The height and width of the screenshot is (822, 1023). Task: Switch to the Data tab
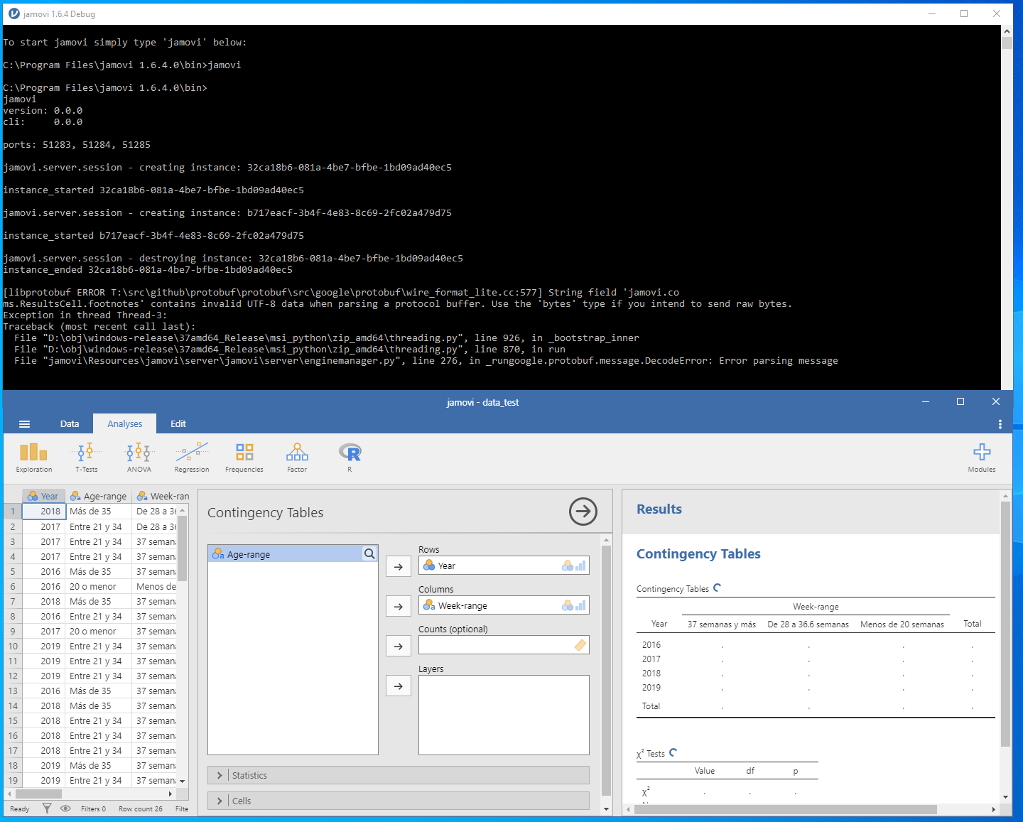pyautogui.click(x=70, y=424)
